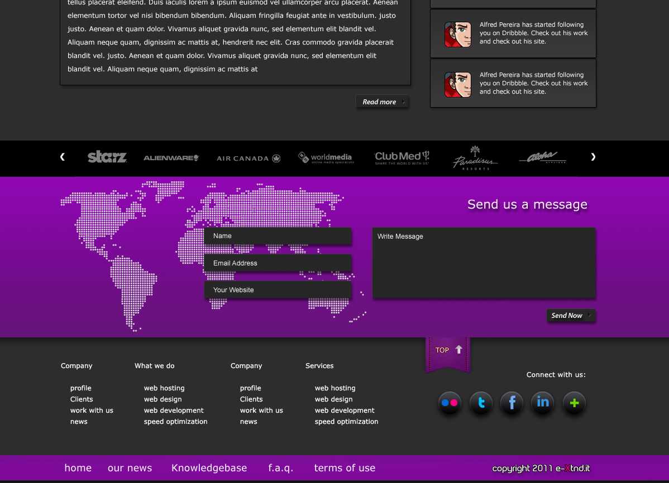
Task: Open the Twitter social icon
Action: coord(481,403)
